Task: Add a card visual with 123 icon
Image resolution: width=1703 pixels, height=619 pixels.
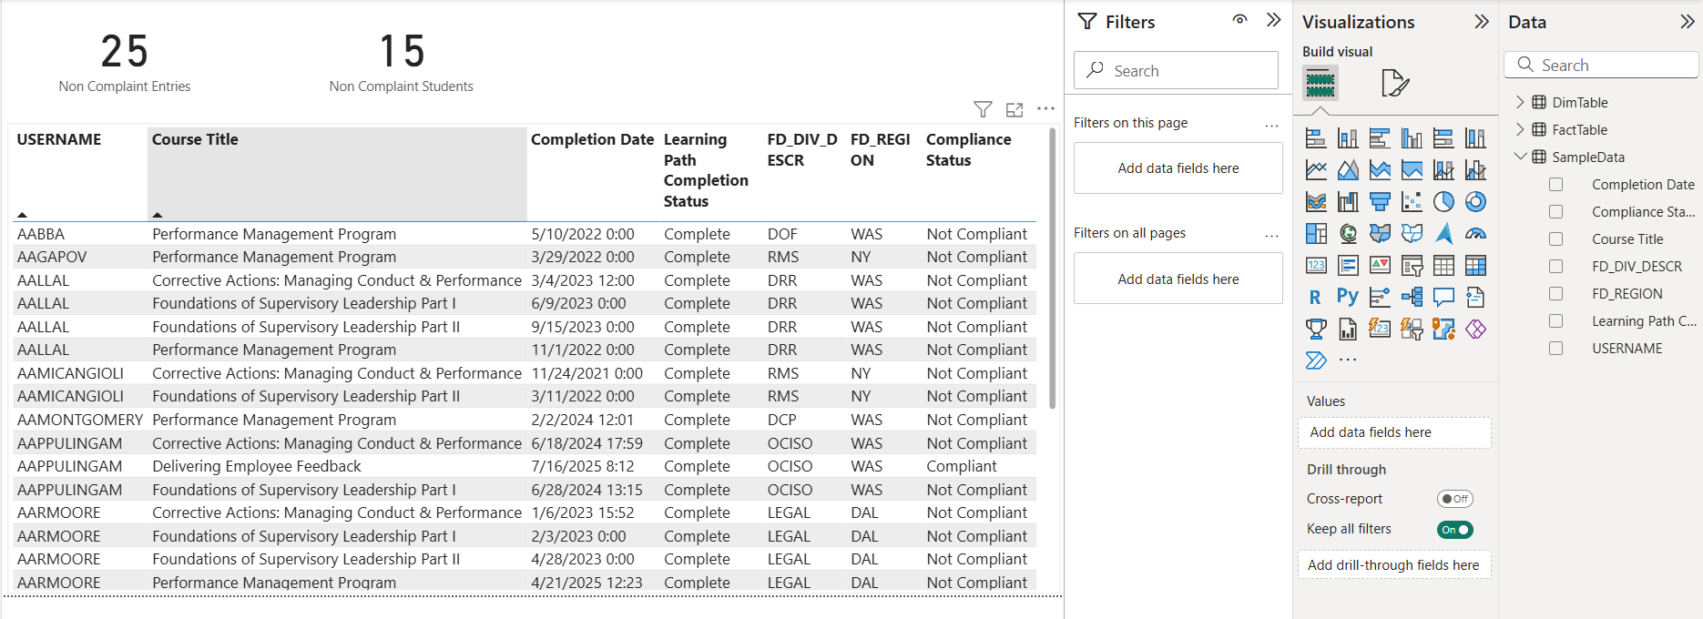Action: coord(1316,266)
